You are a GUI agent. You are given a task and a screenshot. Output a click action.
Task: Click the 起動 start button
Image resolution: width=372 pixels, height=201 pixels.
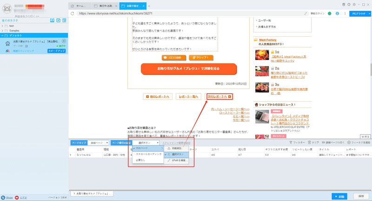click(339, 196)
